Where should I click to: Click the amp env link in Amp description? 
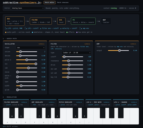tap(120, 47)
